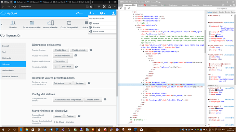This screenshot has height=132, width=236.
Task: Open DevTools help question icon
Action: coord(227,5)
